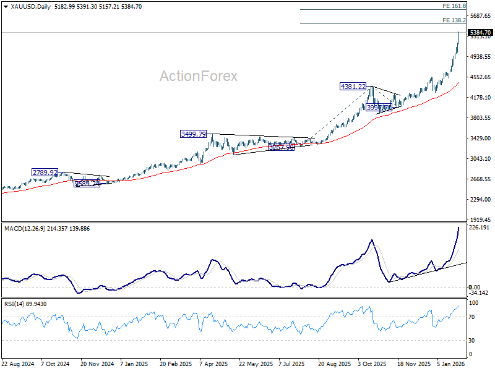Click the ActionForex watermark text
495x371 pixels.
click(198, 76)
